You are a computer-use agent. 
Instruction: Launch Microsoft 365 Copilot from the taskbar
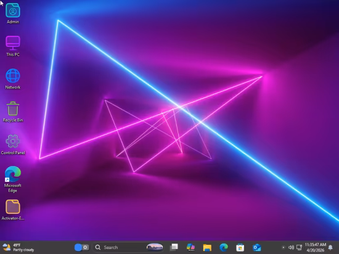[x=190, y=247]
